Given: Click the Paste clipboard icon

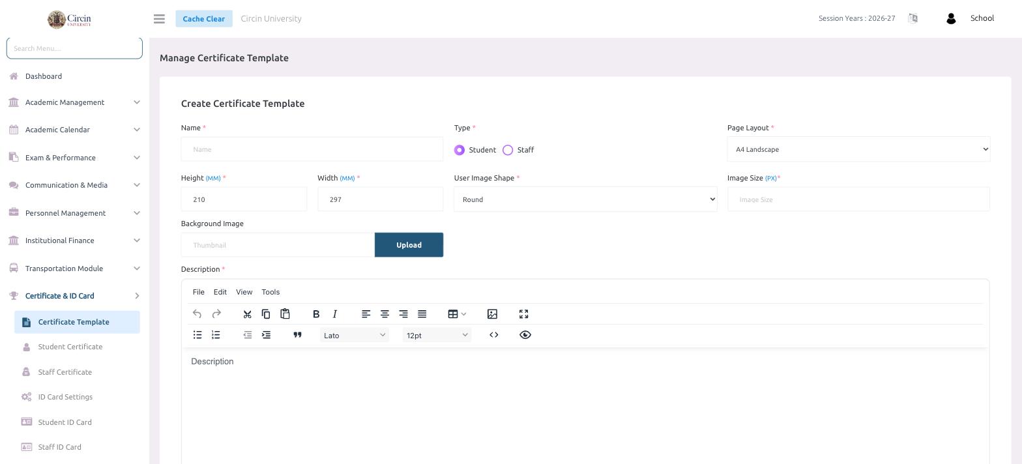Looking at the screenshot, I should tap(285, 314).
